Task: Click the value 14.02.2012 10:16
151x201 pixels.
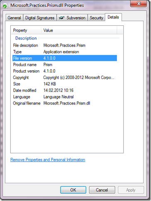Action: (x=58, y=91)
